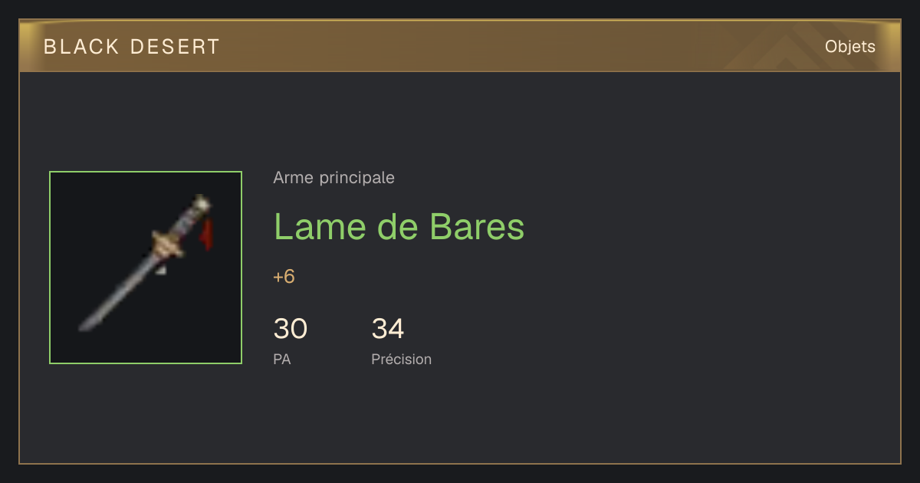
Task: Click the golden crossguard of the sword
Action: (x=169, y=245)
